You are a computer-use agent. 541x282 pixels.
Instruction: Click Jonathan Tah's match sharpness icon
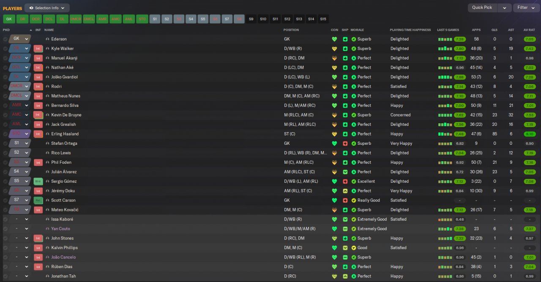pyautogui.click(x=345, y=277)
